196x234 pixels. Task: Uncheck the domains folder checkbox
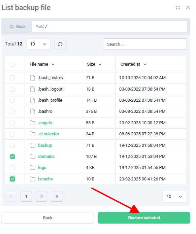coord(12,157)
